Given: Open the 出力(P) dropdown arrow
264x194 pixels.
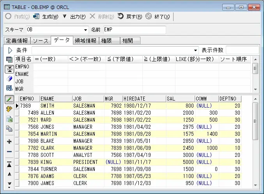Looking at the screenshot, I should coord(64,16).
